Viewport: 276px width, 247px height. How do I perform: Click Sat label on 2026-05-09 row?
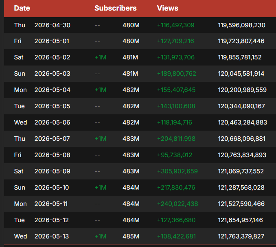click(19, 171)
